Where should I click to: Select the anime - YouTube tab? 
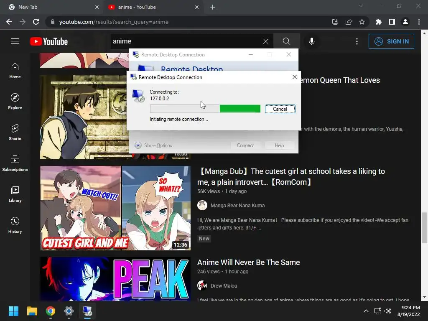point(153,7)
